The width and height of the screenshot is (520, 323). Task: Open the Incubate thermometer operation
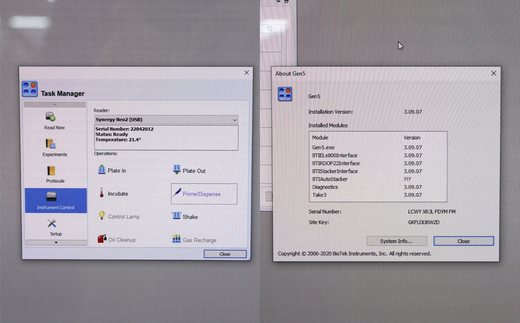point(113,193)
